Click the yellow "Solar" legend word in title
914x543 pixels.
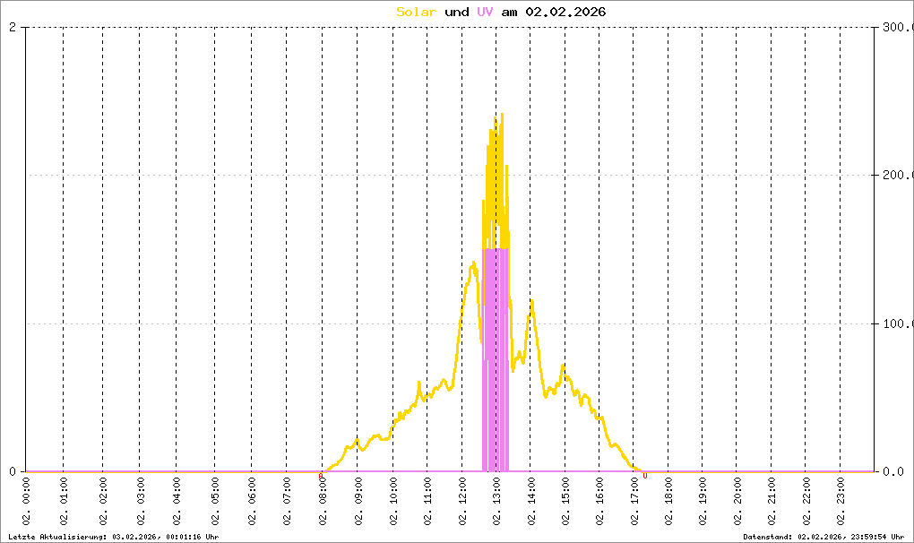point(416,12)
